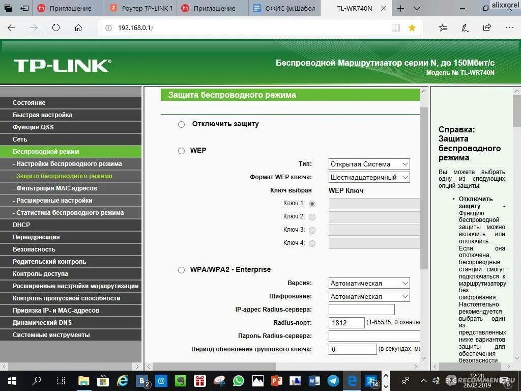The width and height of the screenshot is (521, 391).
Task: Click the Пароль Radius-сервера field
Action: coord(374,336)
